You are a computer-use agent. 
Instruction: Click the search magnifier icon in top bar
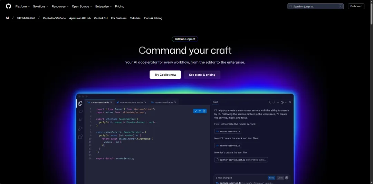[x=291, y=7]
